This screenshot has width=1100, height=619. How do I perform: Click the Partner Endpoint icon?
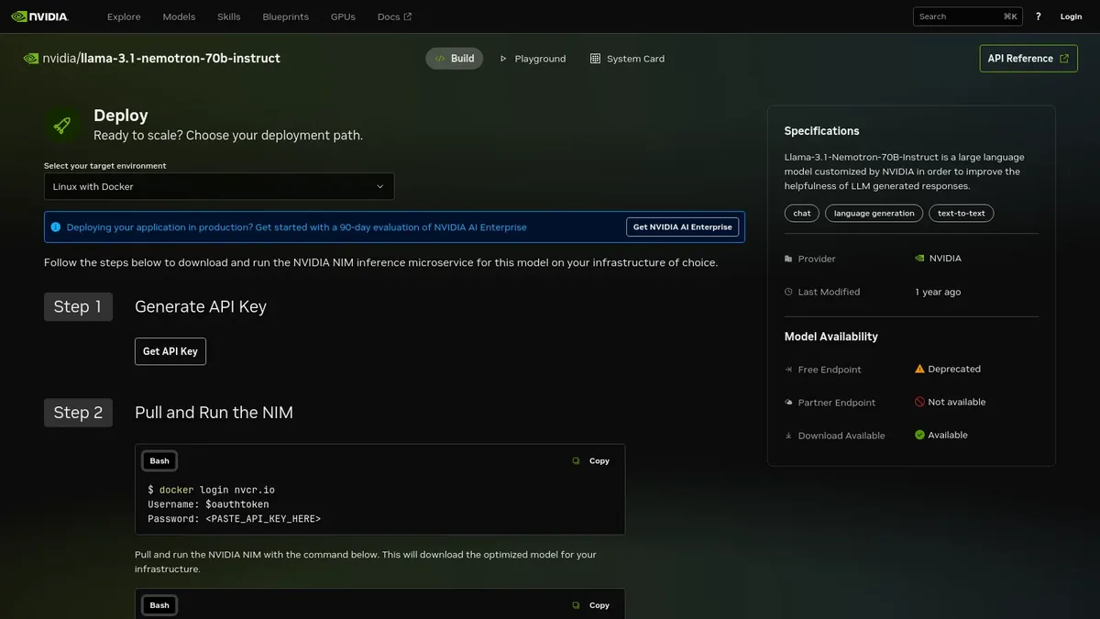point(788,403)
